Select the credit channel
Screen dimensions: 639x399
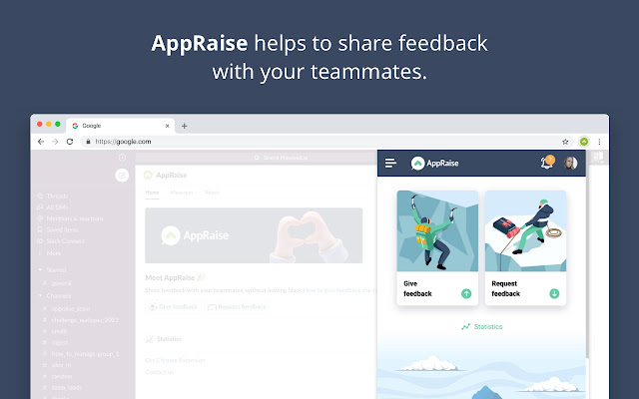tap(56, 331)
